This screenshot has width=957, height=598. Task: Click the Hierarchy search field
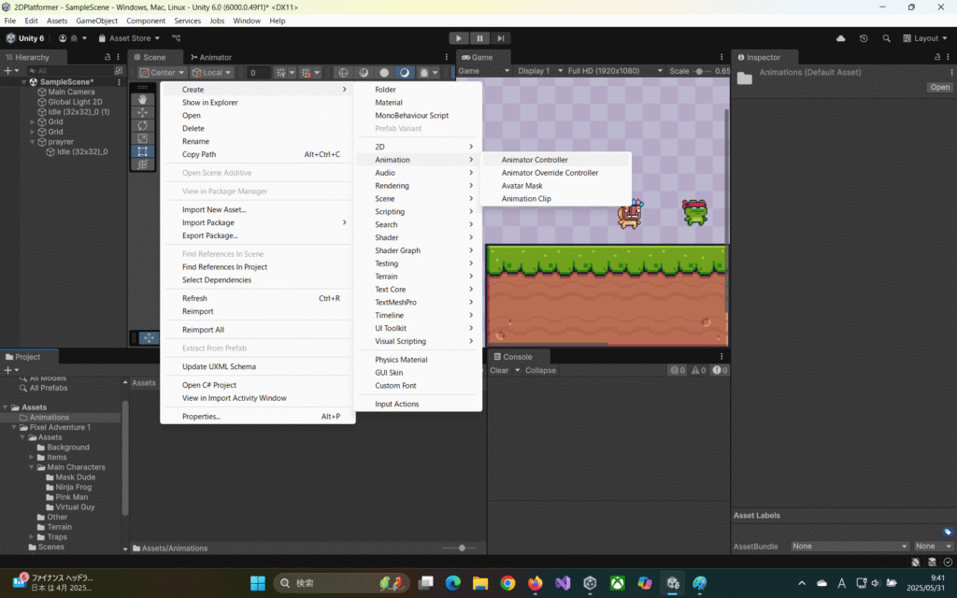pyautogui.click(x=70, y=71)
